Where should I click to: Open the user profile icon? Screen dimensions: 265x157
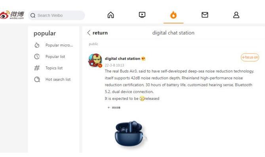236,15
